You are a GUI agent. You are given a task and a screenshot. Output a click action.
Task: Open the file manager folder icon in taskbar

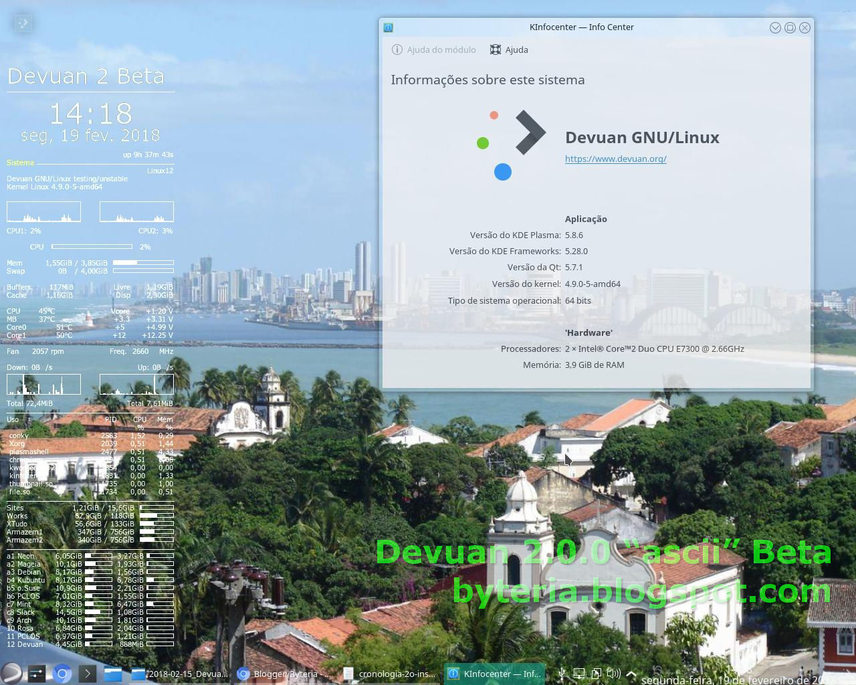(x=112, y=674)
